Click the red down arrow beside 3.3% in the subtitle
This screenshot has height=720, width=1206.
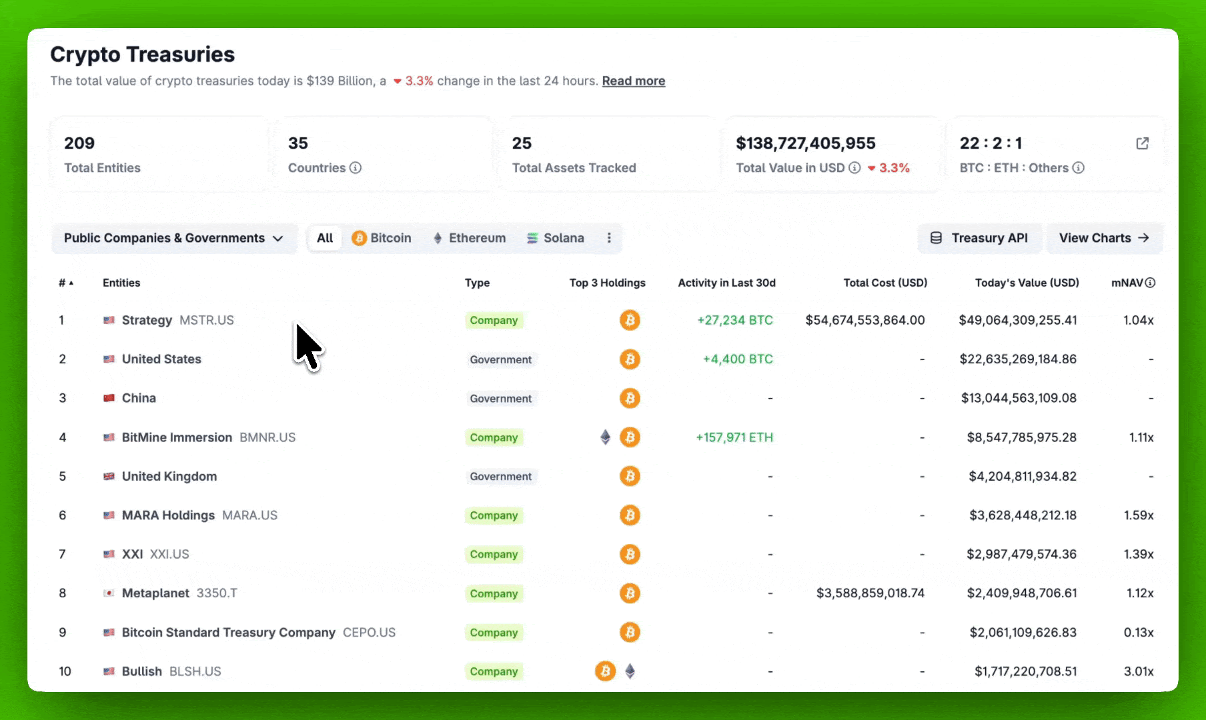pos(398,81)
